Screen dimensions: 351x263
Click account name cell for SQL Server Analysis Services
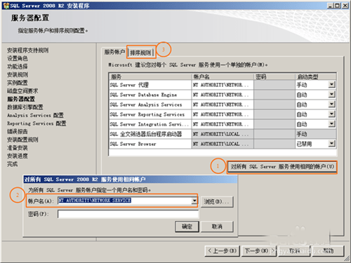click(223, 104)
